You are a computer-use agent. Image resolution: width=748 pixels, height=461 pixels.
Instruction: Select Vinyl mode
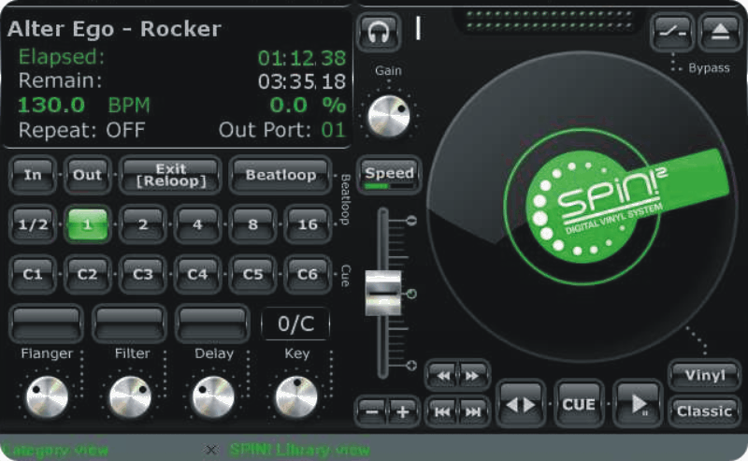(x=704, y=376)
